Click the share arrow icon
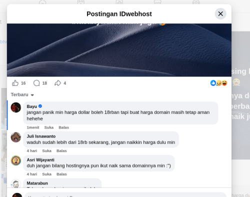Viewport: 250px width, 197px height. (x=57, y=83)
